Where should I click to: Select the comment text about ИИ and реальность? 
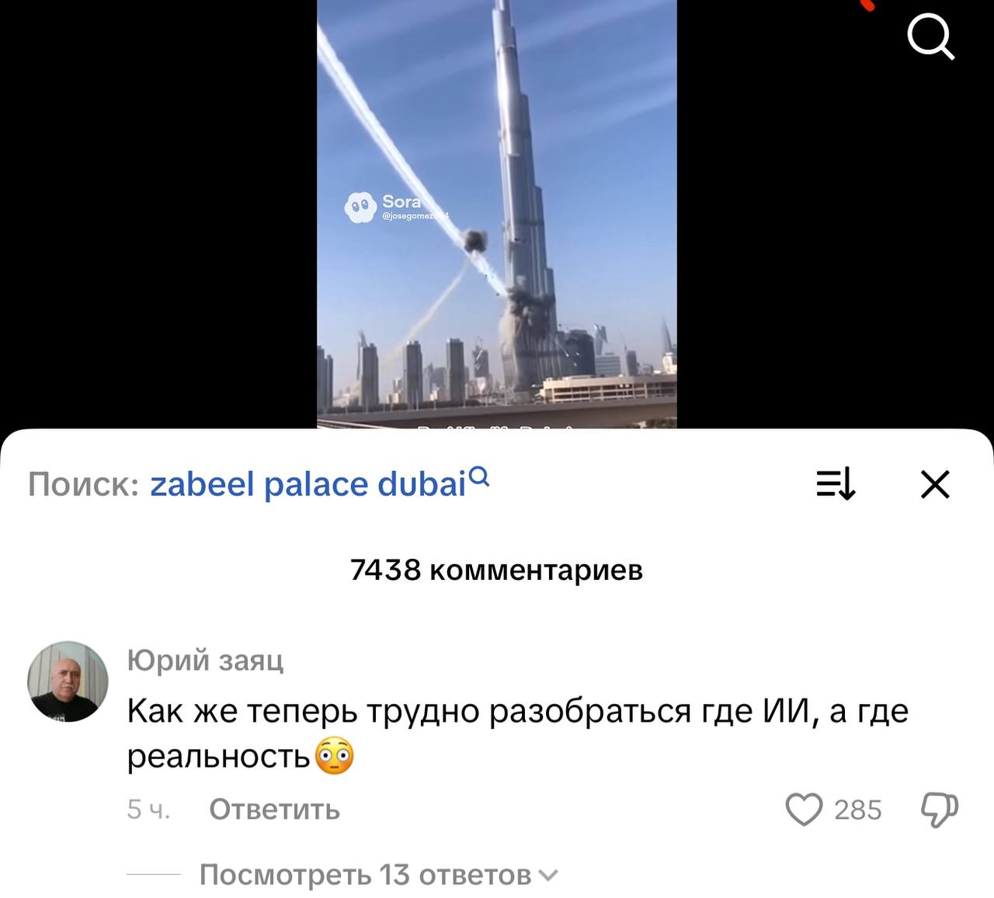(x=517, y=733)
